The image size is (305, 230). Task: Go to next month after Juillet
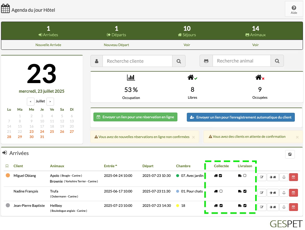tap(50, 101)
